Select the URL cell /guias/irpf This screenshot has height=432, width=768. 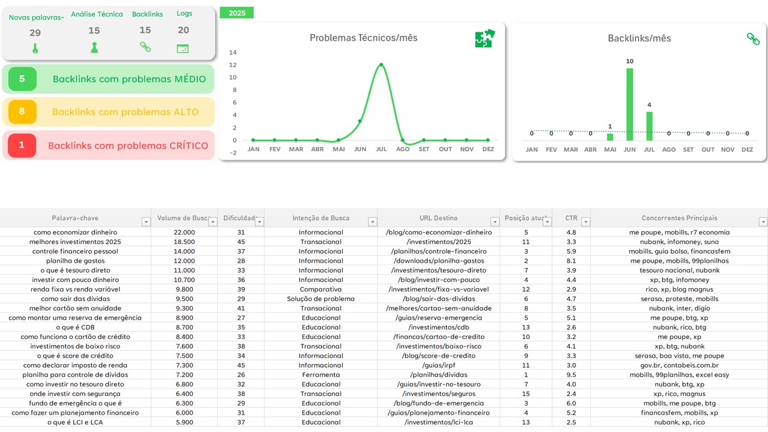439,365
